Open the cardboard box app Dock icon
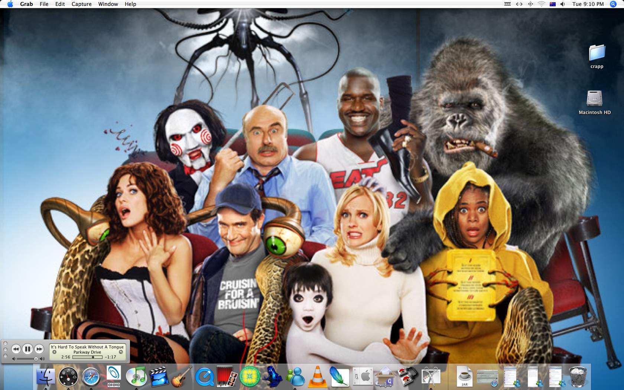624x390 pixels. tap(386, 376)
